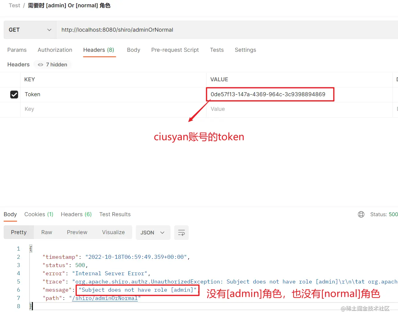Click the timestamp value in response
Image resolution: width=398 pixels, height=320 pixels.
coord(136,257)
